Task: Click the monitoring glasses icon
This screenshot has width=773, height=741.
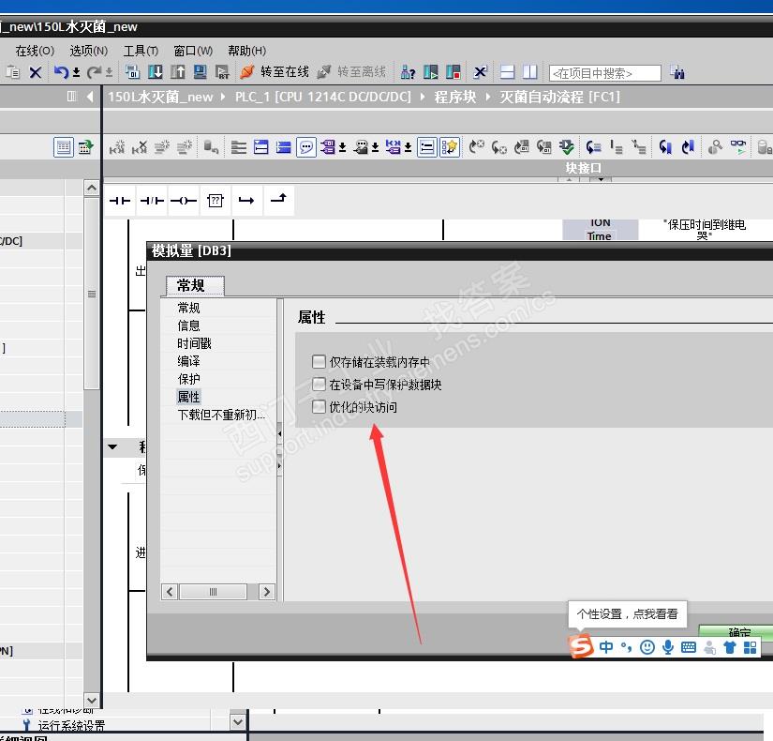Action: 738,147
